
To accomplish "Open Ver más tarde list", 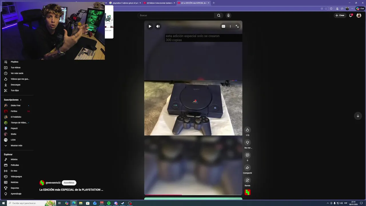I will tap(17, 73).
